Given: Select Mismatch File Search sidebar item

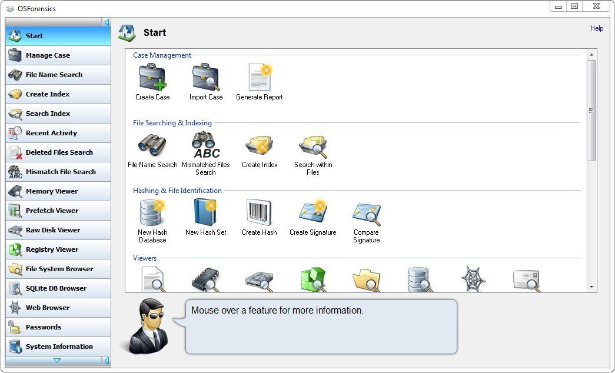Looking at the screenshot, I should pyautogui.click(x=58, y=172).
